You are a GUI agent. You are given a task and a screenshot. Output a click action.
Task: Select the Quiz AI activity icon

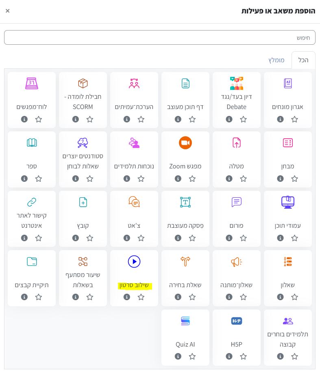(x=185, y=321)
